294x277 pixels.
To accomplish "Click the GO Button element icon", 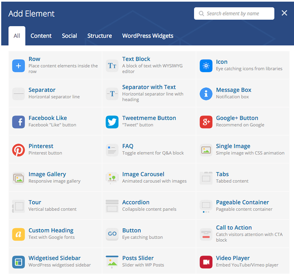I will (112, 234).
